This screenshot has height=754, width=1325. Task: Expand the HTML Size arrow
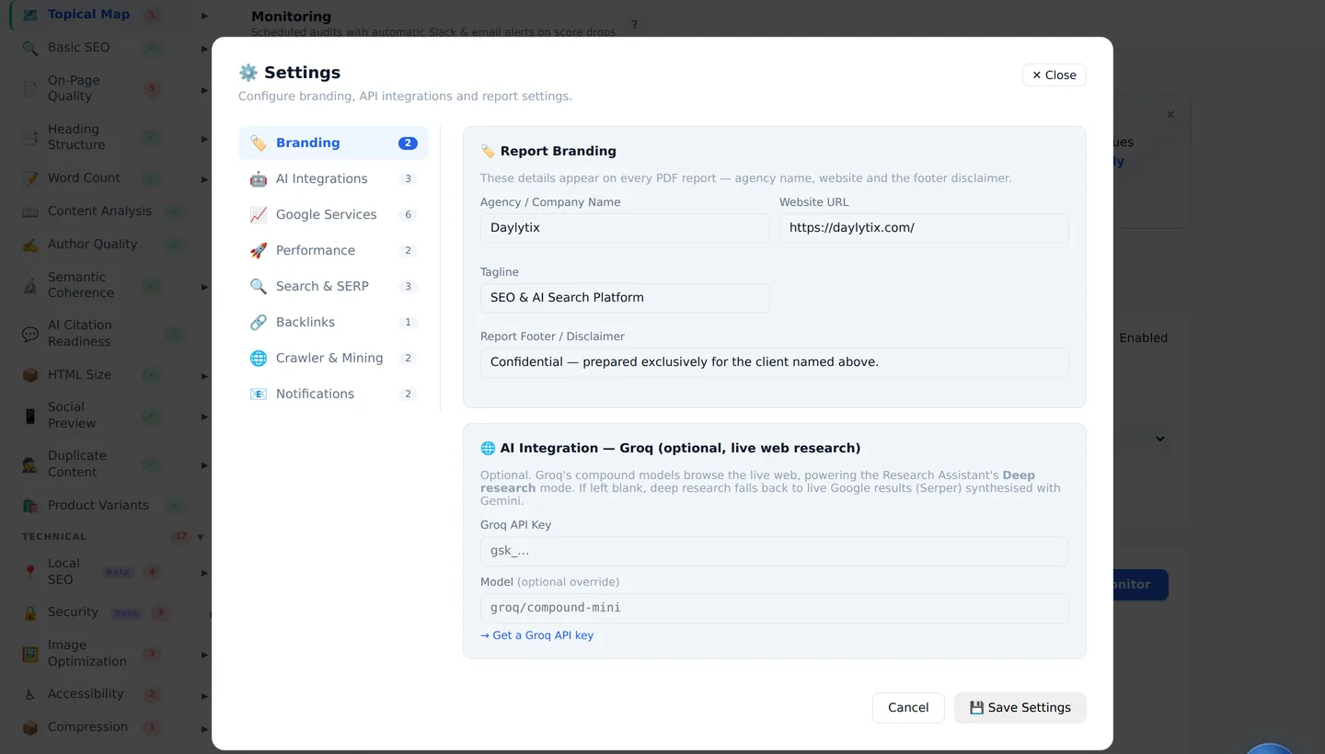pos(204,376)
